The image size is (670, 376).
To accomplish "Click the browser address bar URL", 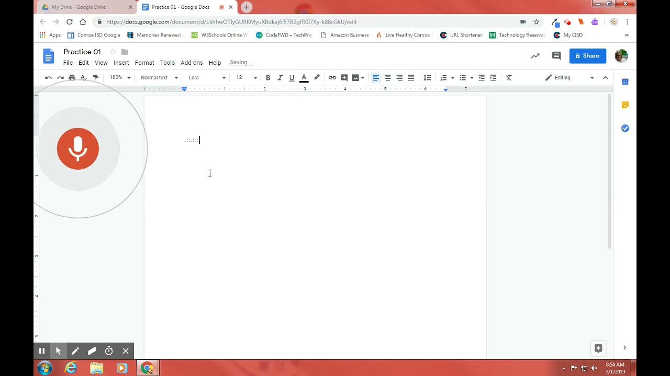I will point(231,22).
